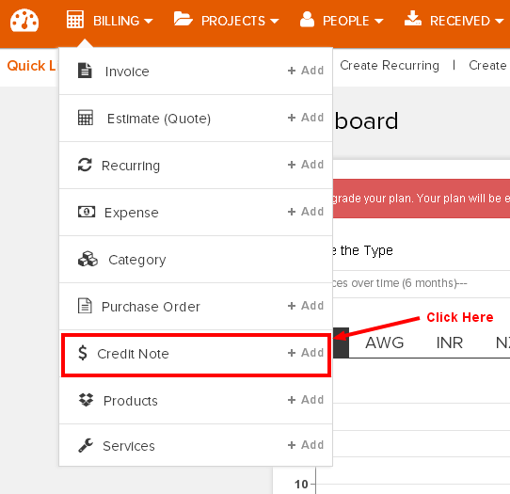Screen dimensions: 510x494
Task: Click the Billing calculator icon
Action: coord(75,19)
